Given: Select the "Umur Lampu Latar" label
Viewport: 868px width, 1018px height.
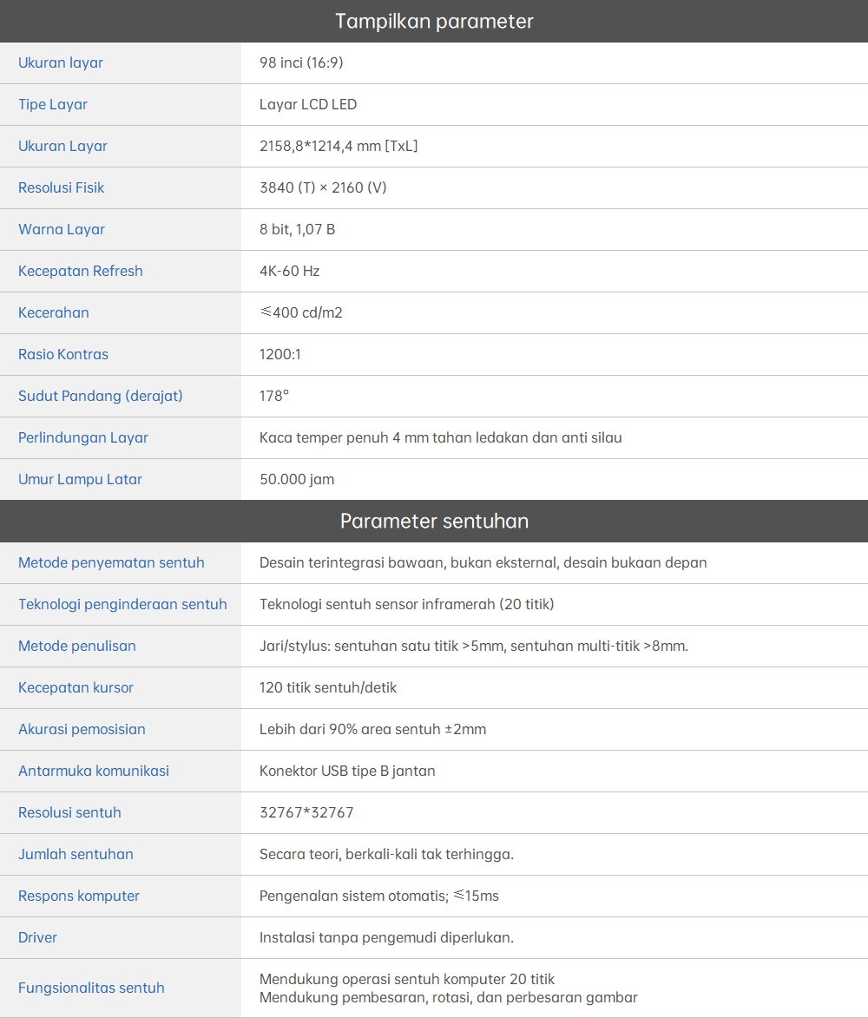Looking at the screenshot, I should point(80,479).
